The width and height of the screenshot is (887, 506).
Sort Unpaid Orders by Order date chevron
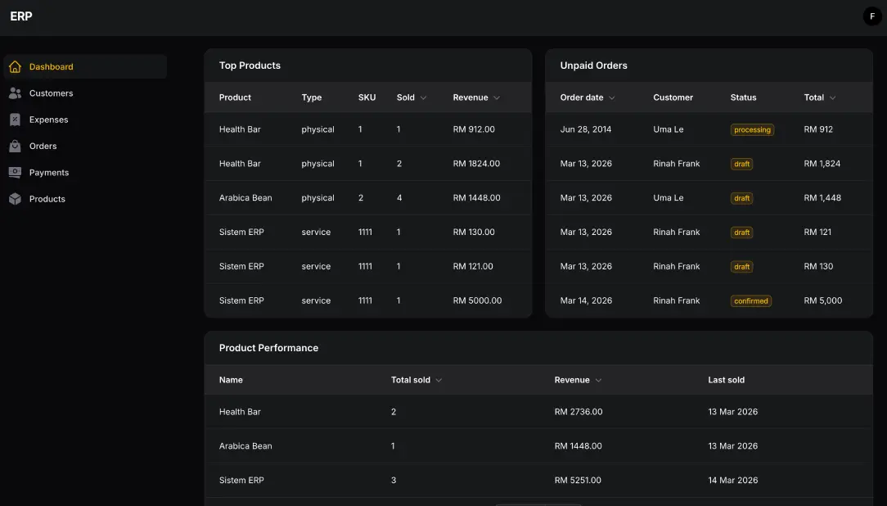coord(611,98)
